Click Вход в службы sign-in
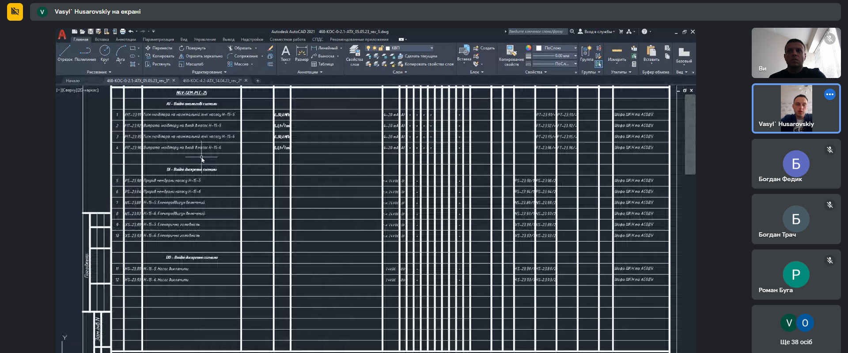The height and width of the screenshot is (353, 848). [x=596, y=32]
